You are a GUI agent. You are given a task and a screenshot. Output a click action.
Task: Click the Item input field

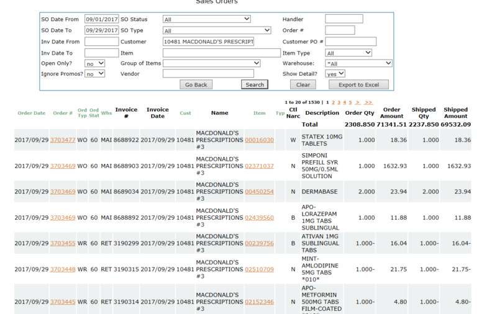pyautogui.click(x=222, y=53)
